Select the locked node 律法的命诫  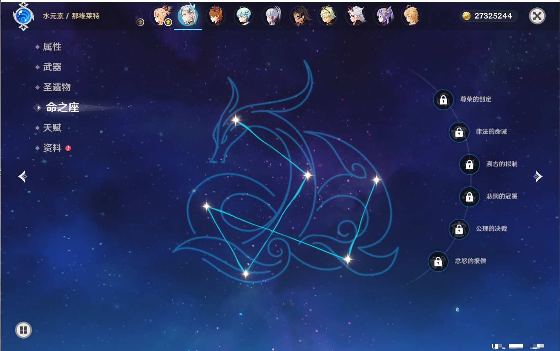(x=459, y=132)
